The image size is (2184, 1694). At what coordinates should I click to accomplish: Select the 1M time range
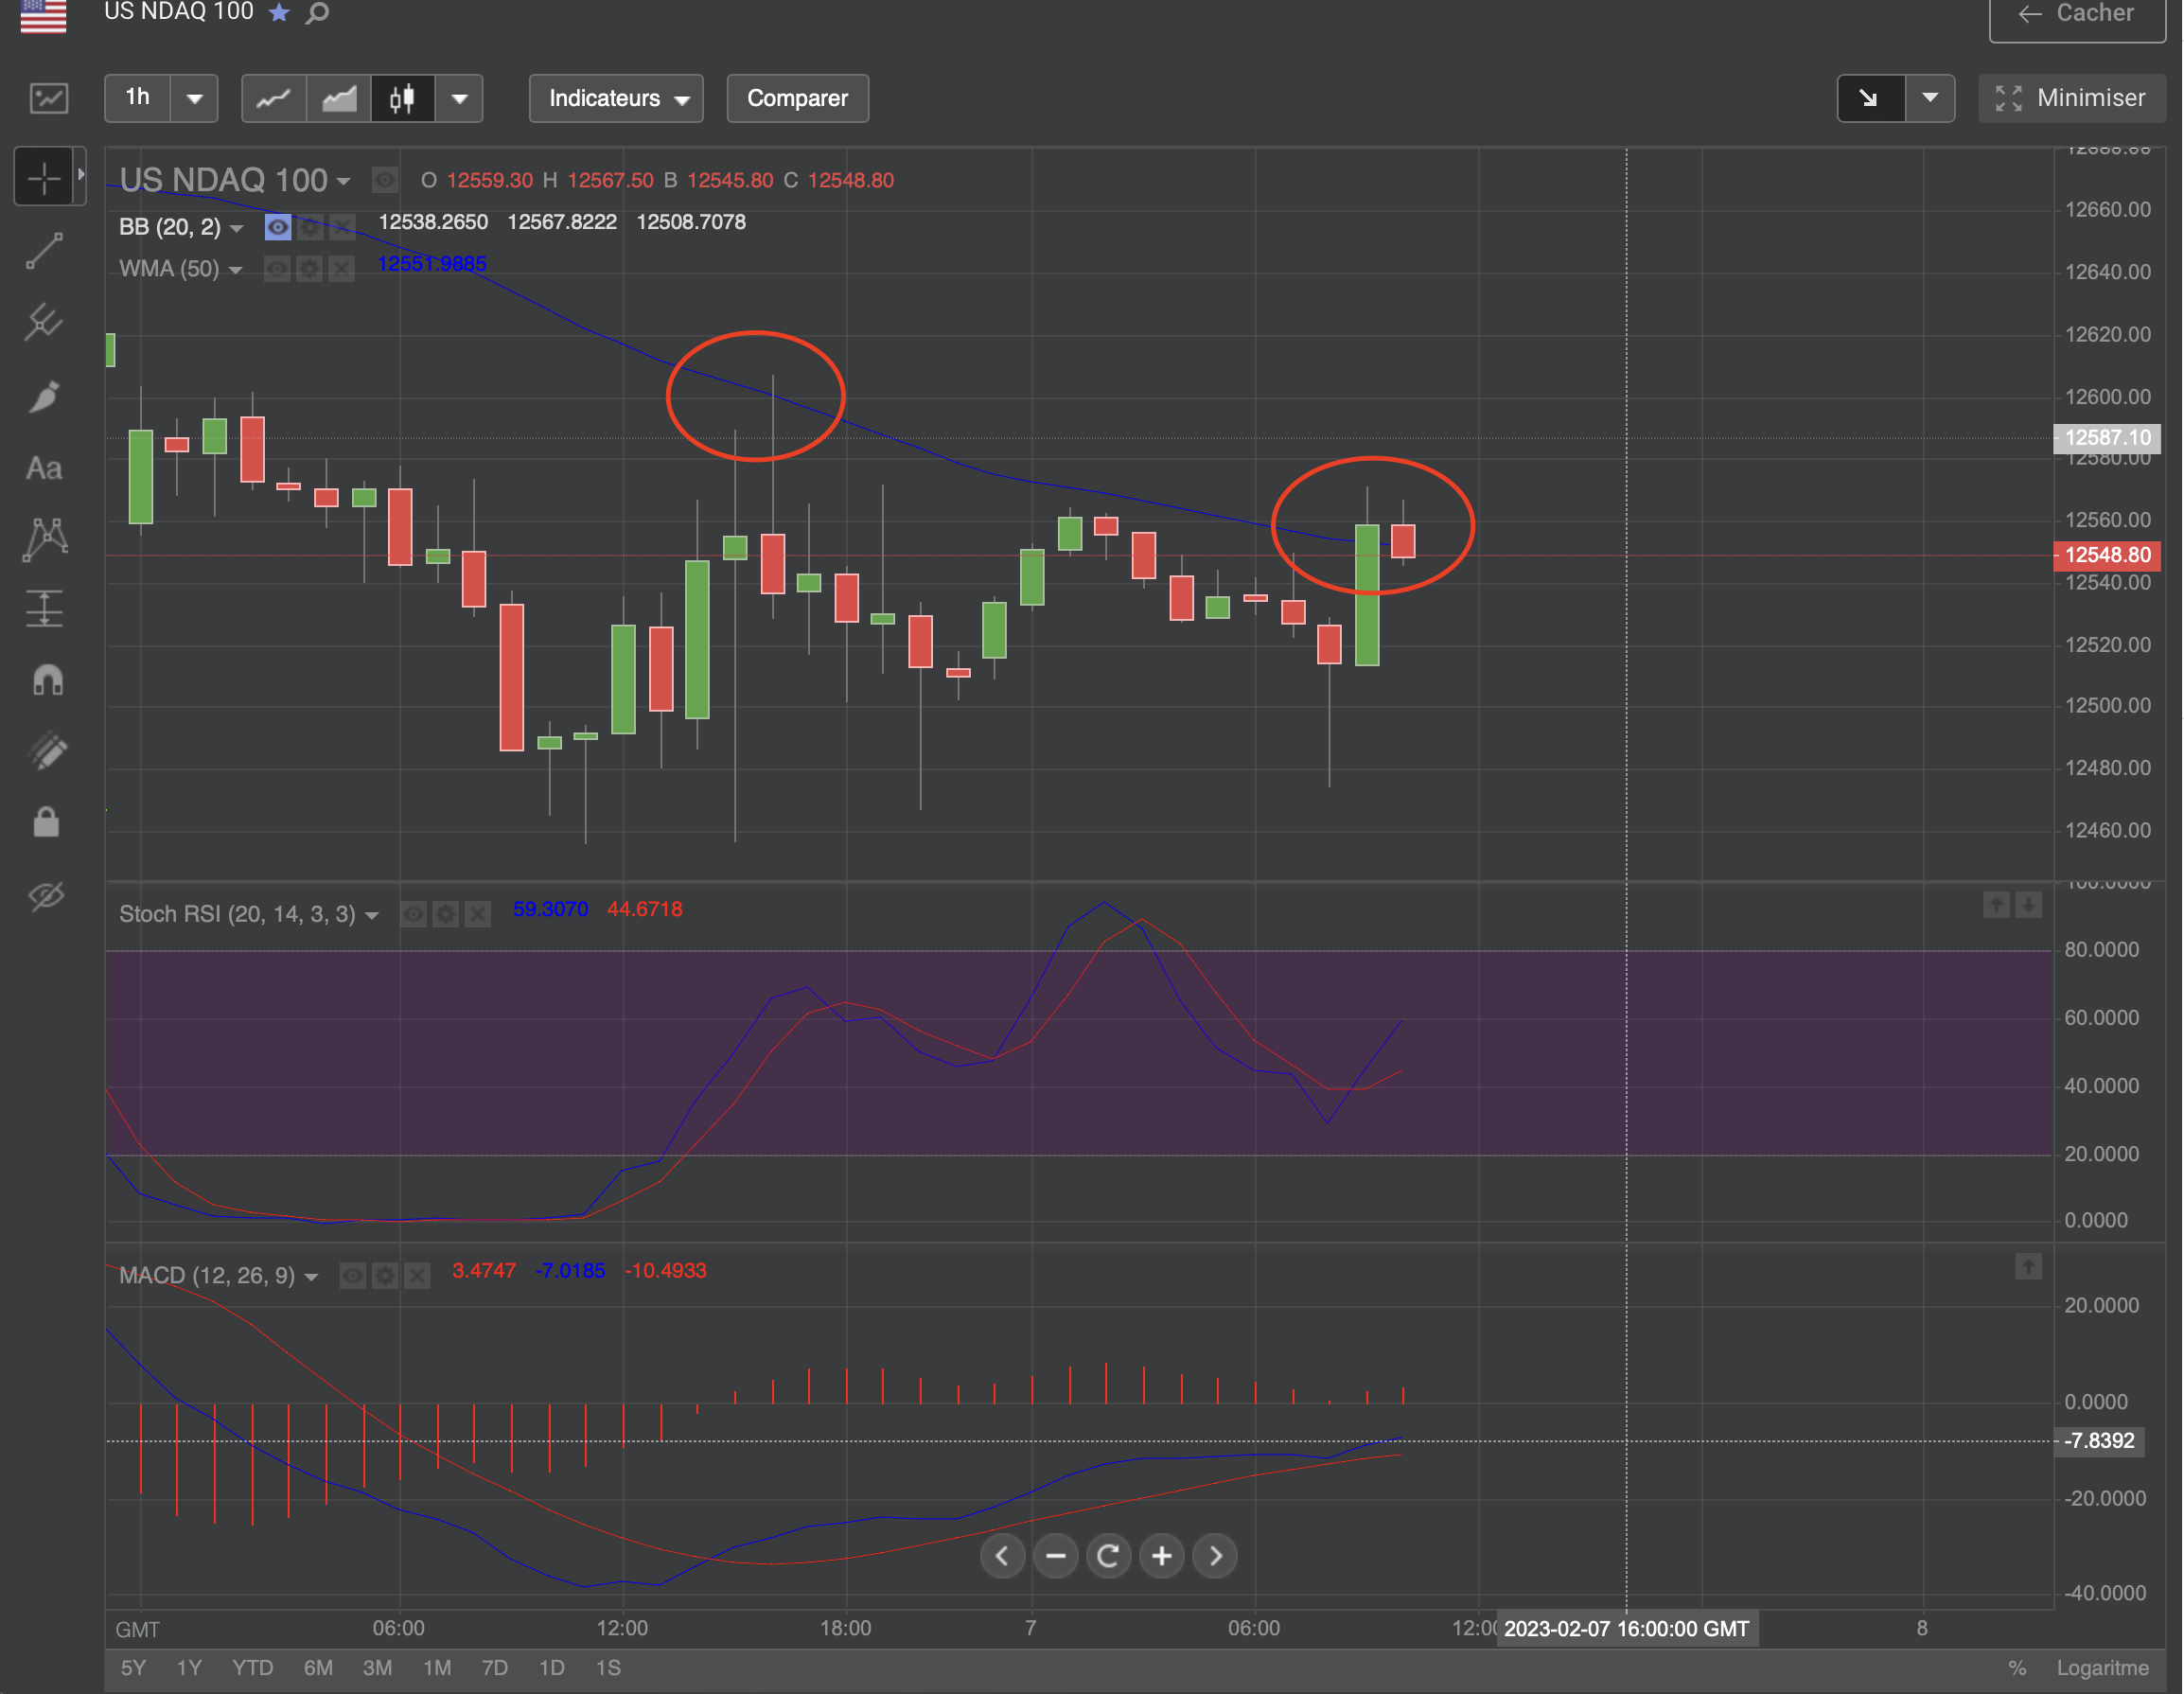[x=436, y=1668]
